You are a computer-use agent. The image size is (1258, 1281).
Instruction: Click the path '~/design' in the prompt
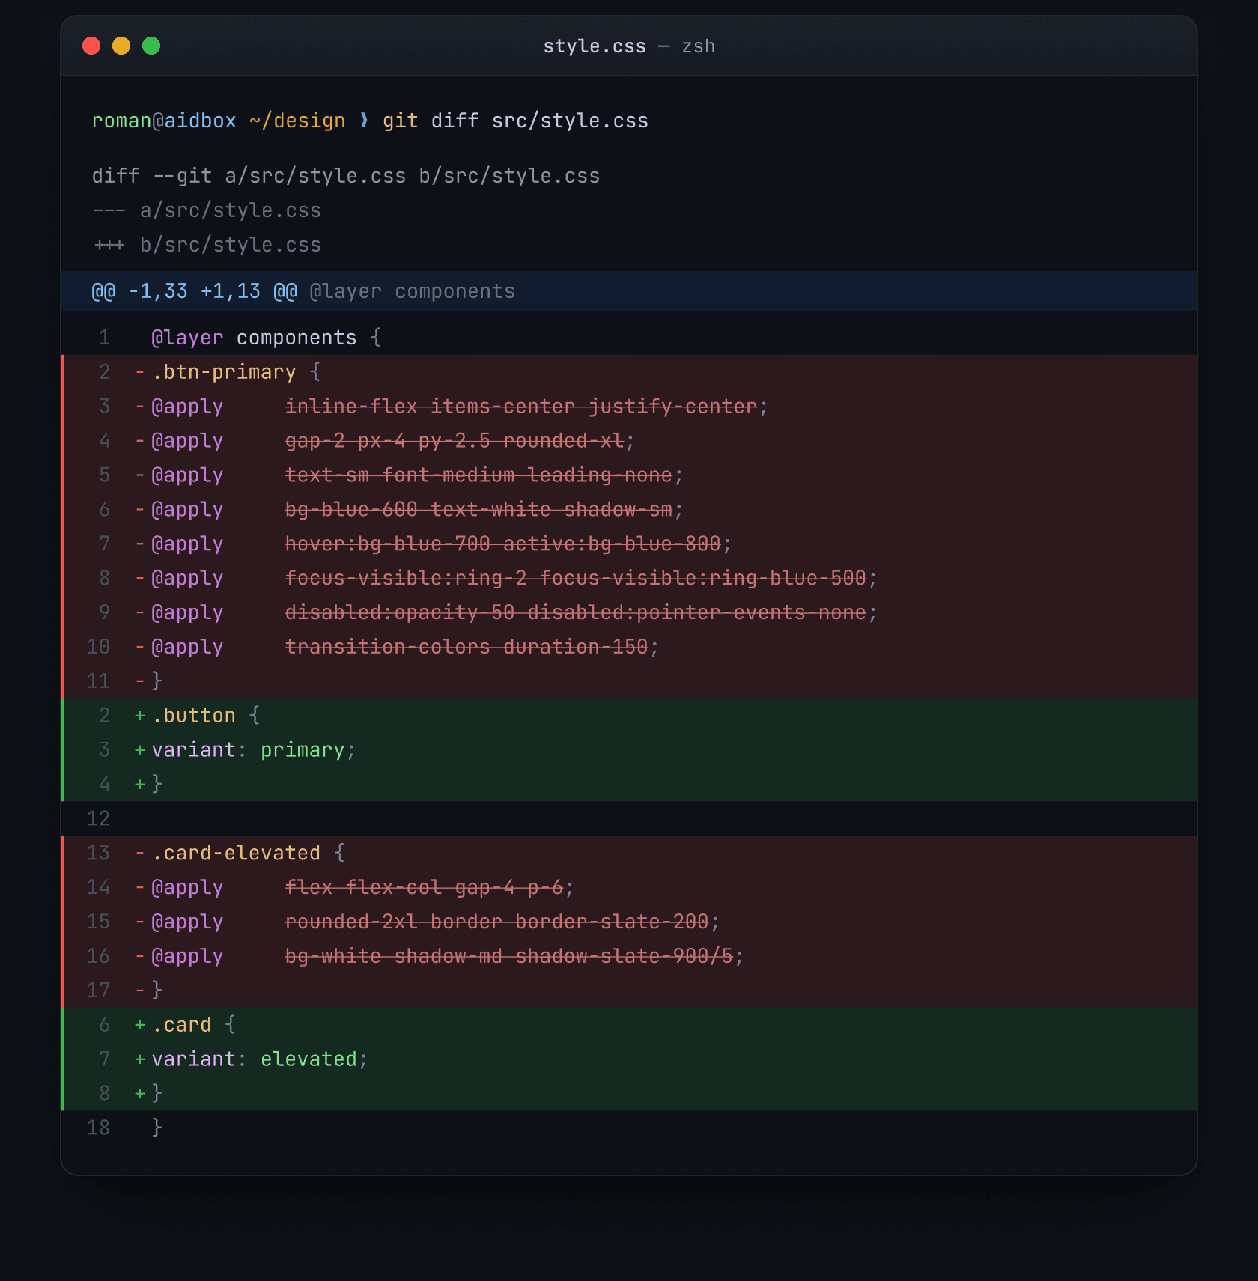(x=297, y=121)
